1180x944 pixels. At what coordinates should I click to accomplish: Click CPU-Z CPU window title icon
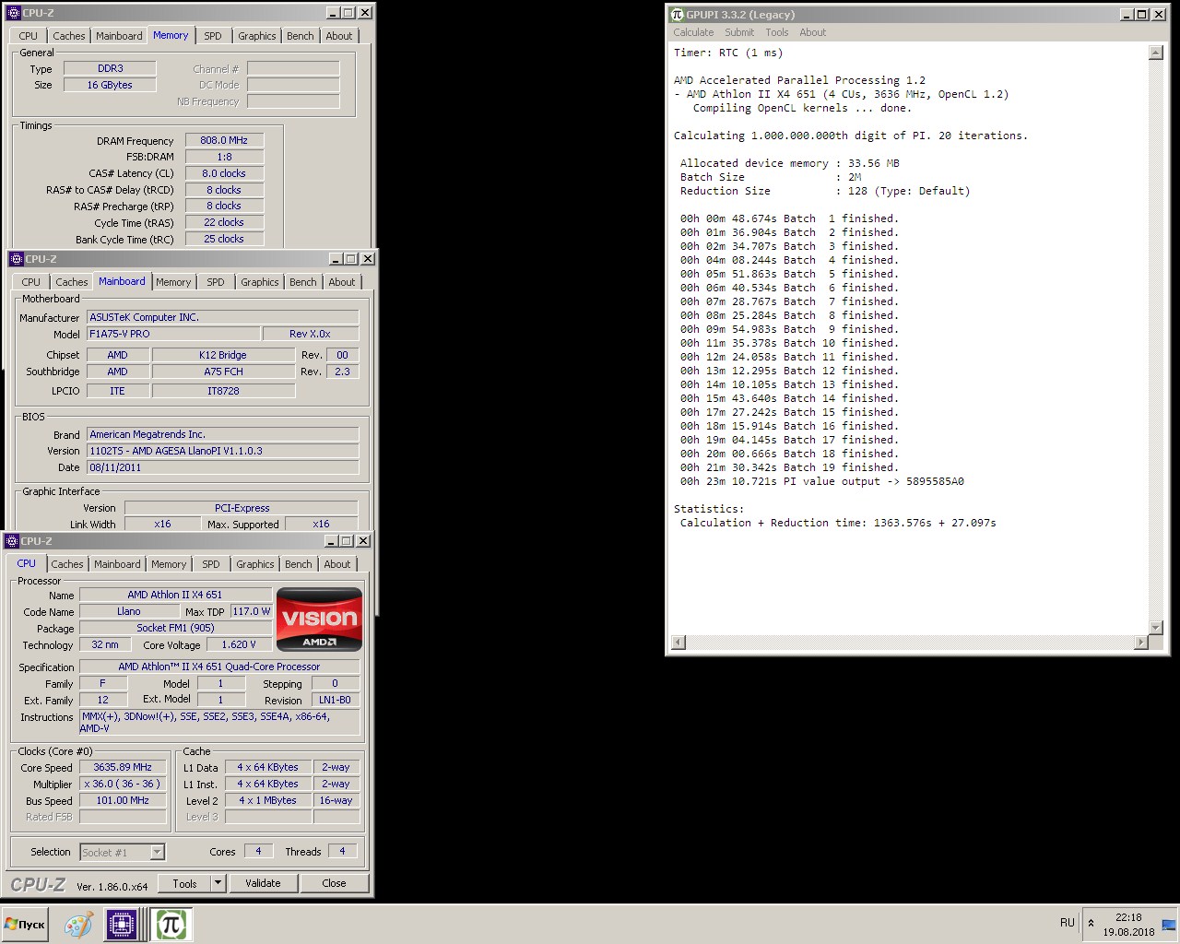13,541
